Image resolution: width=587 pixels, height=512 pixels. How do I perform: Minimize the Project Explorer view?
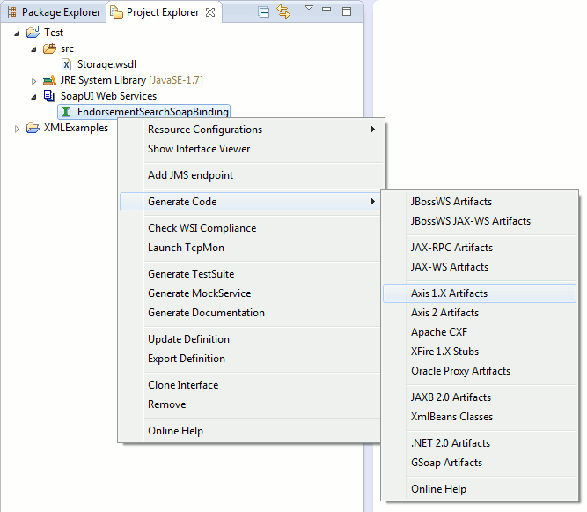click(x=327, y=9)
